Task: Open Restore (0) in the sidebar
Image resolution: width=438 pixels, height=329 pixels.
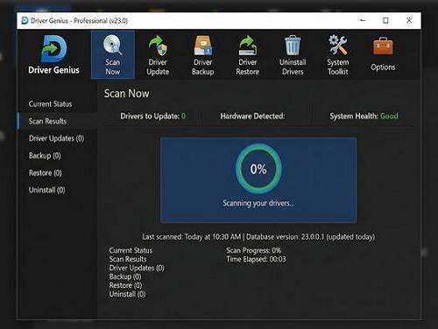Action: (x=46, y=172)
